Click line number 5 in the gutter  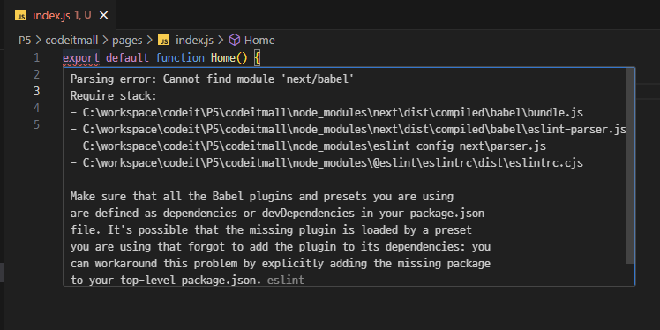coord(37,125)
